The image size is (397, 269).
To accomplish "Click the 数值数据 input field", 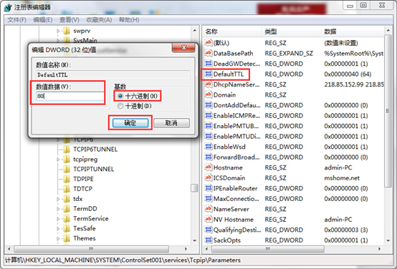I will [x=70, y=96].
